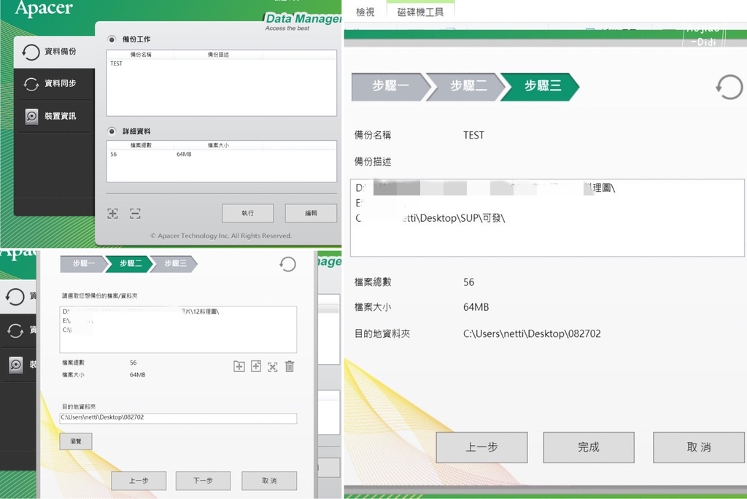Select 步驟二 in the step-two window
This screenshot has width=747, height=499.
click(x=130, y=263)
